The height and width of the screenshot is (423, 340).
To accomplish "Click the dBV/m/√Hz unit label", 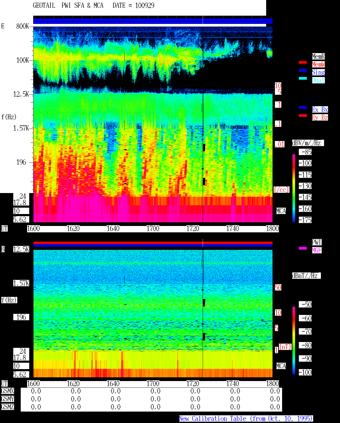I will (x=308, y=143).
